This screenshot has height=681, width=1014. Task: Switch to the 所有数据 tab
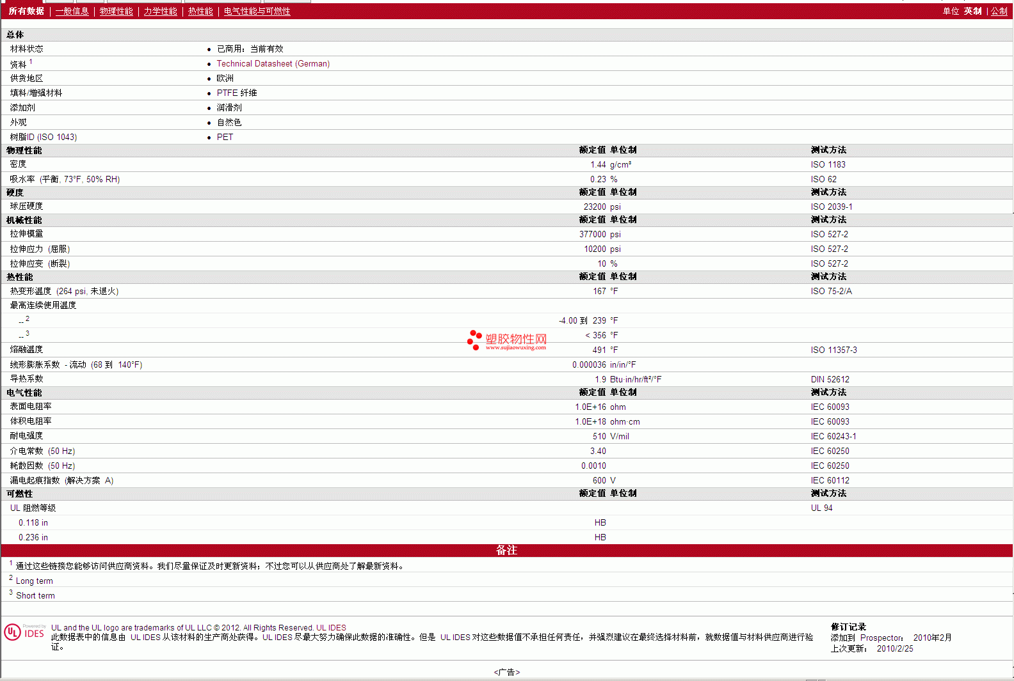coord(26,12)
